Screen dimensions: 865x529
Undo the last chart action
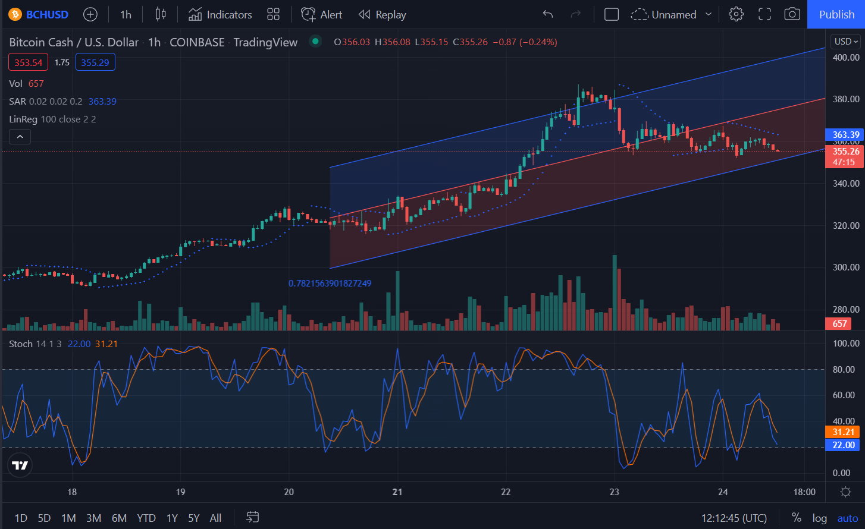click(x=548, y=14)
